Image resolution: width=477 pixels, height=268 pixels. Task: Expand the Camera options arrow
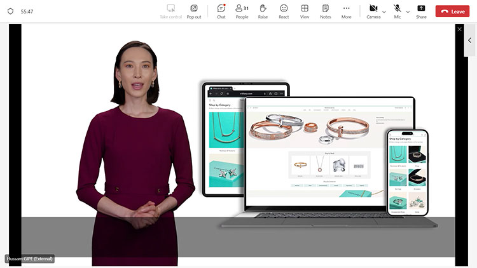click(384, 11)
